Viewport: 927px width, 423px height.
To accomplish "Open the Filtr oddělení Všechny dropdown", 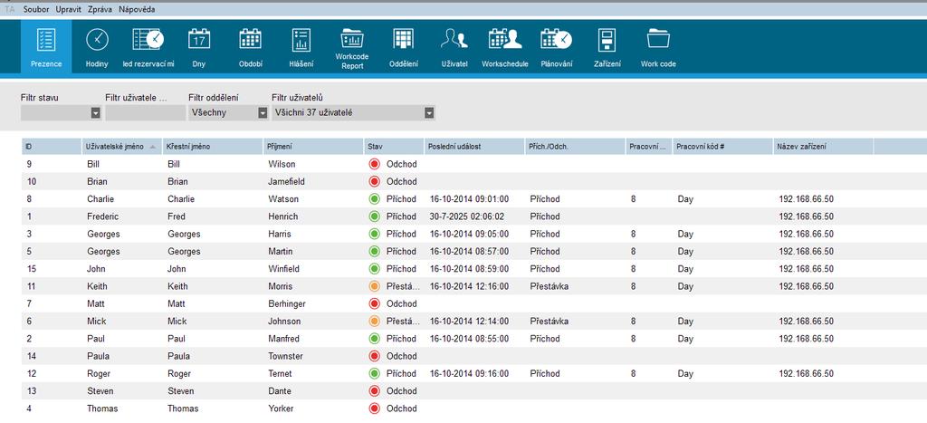I will tap(263, 113).
